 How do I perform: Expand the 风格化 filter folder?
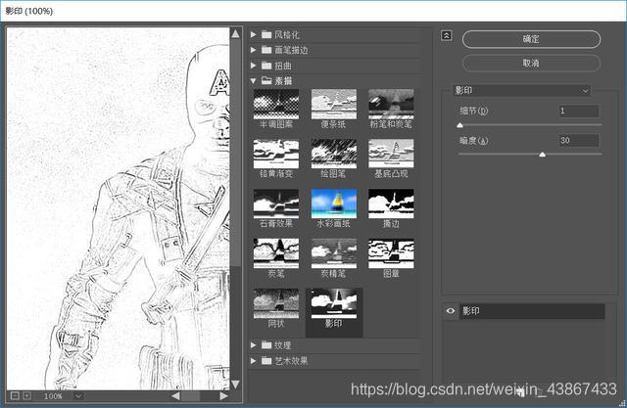pos(253,34)
